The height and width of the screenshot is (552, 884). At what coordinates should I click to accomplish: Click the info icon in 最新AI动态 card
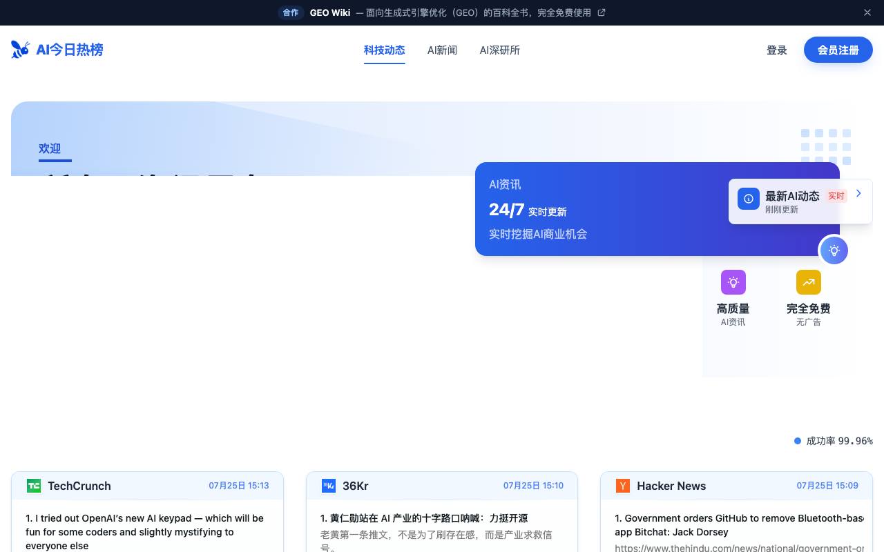pos(749,199)
